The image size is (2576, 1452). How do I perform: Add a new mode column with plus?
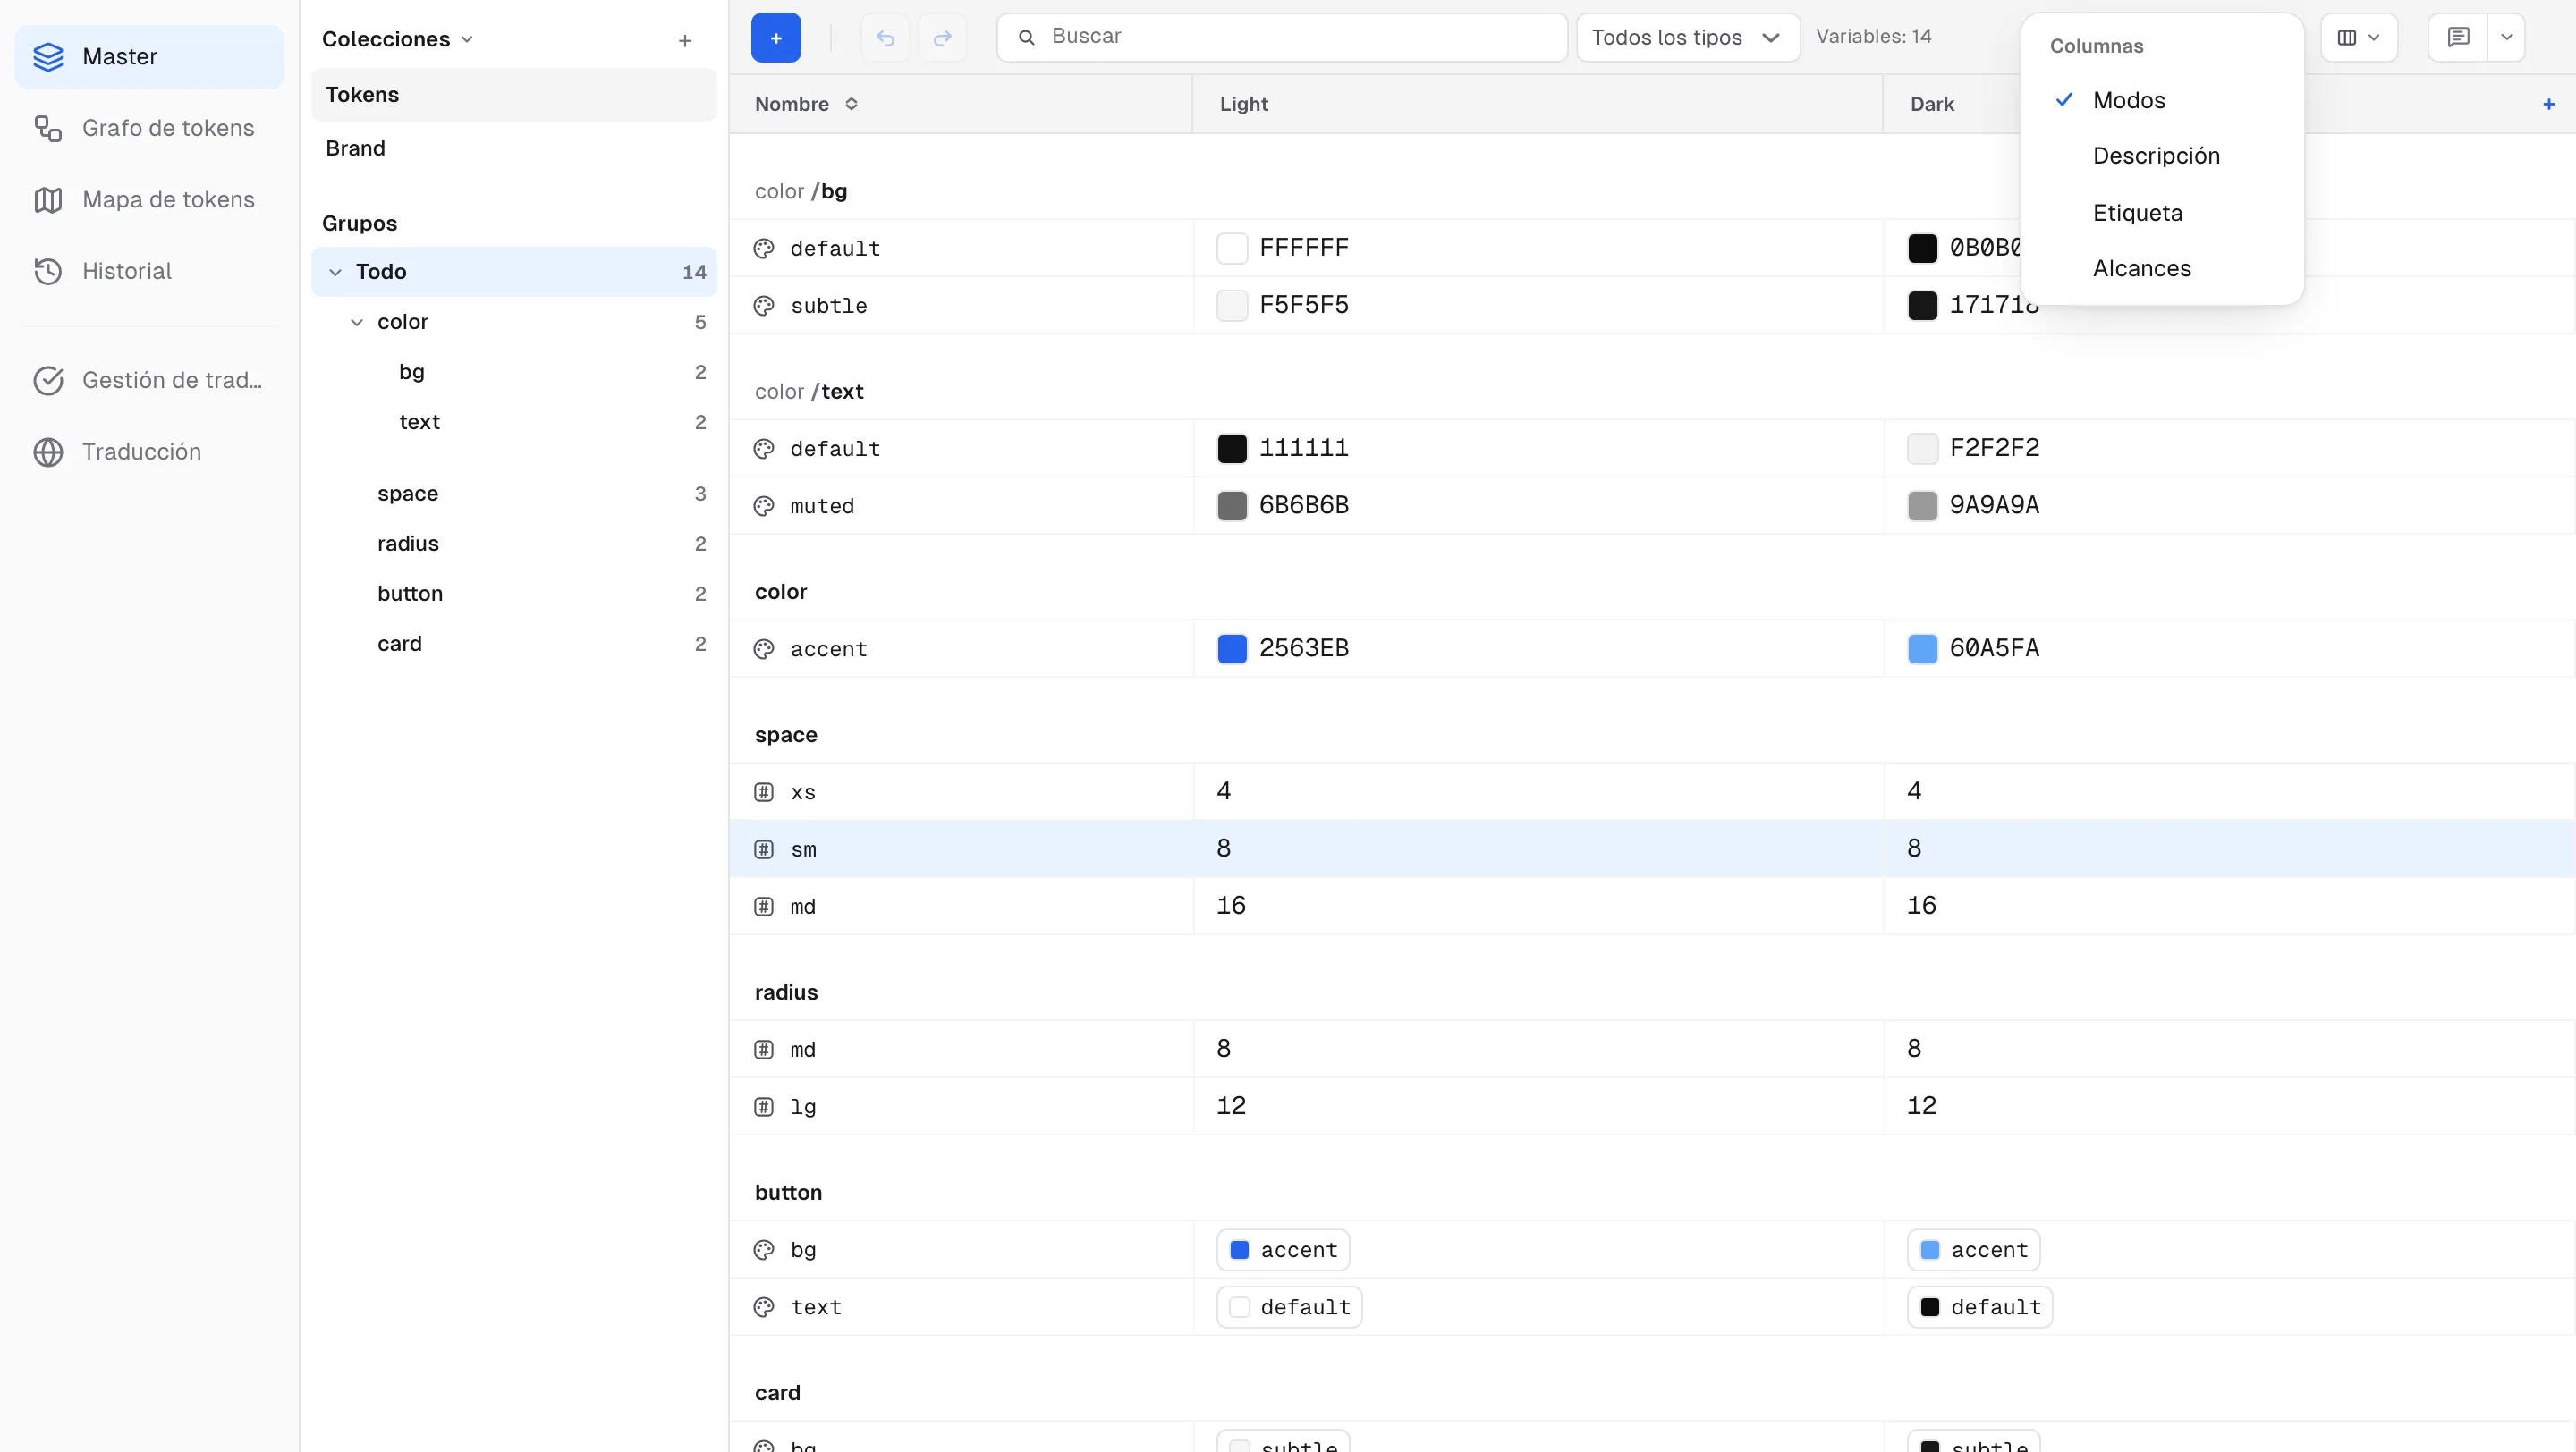[2549, 104]
